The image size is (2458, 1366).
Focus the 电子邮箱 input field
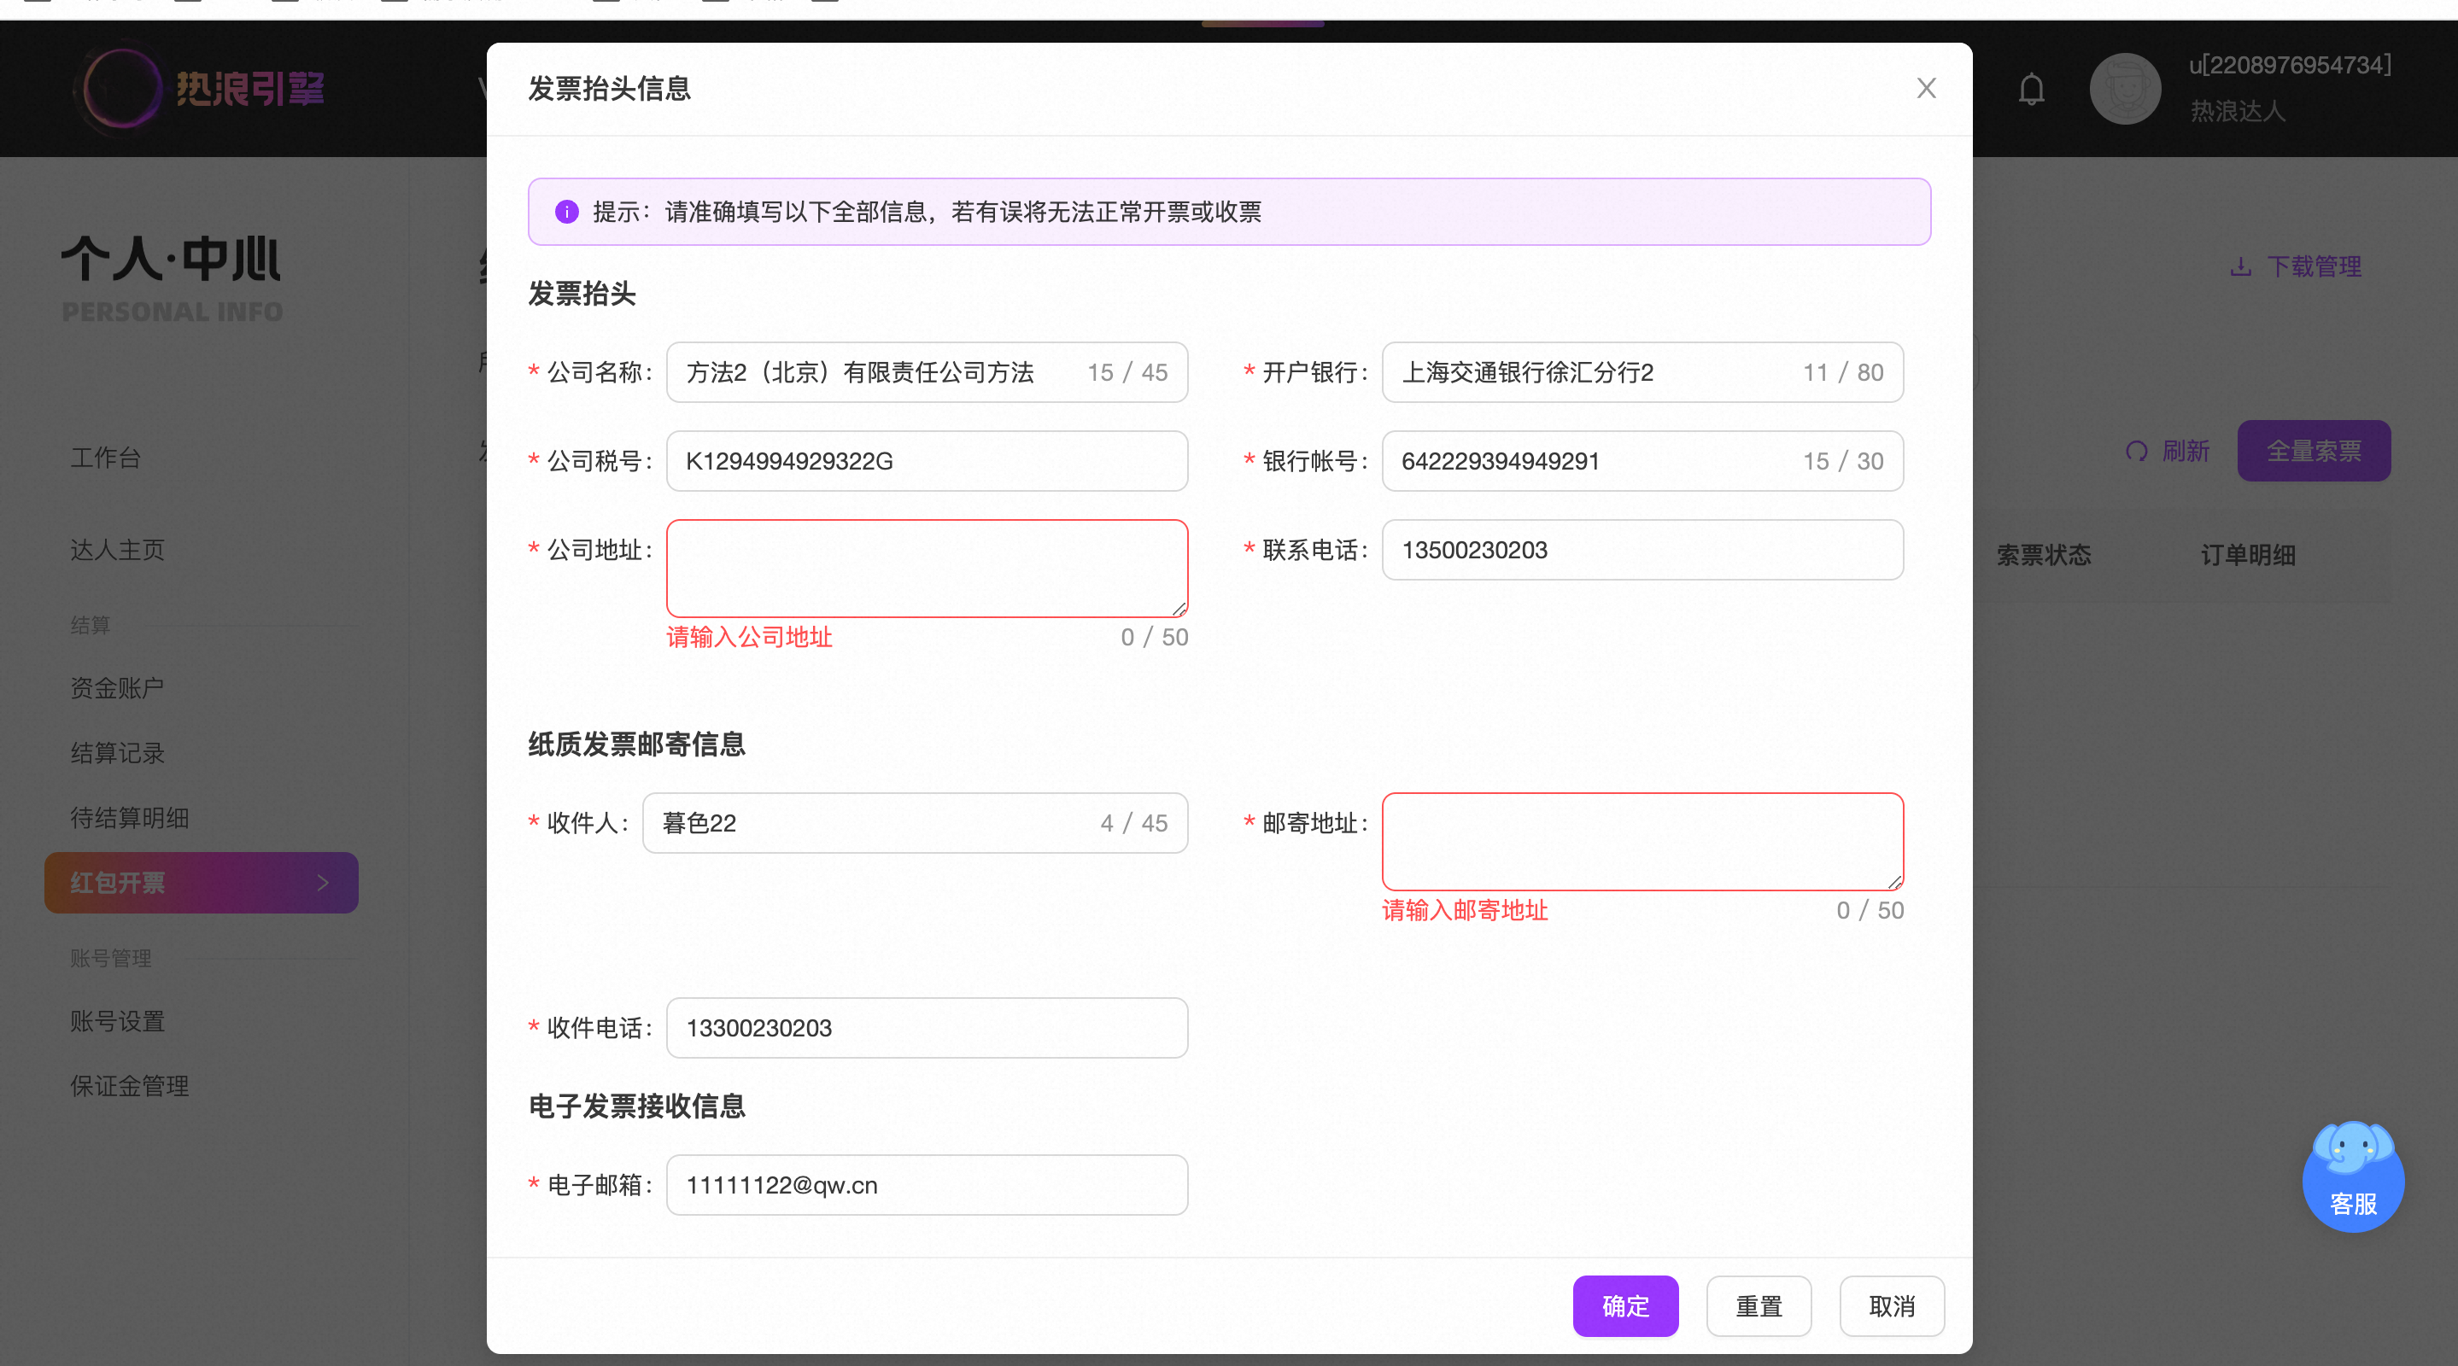[x=927, y=1185]
